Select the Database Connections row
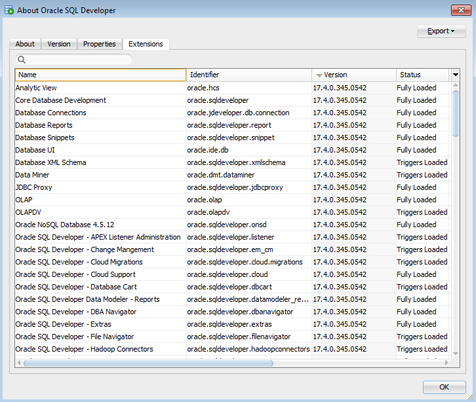The width and height of the screenshot is (476, 402). pos(232,113)
